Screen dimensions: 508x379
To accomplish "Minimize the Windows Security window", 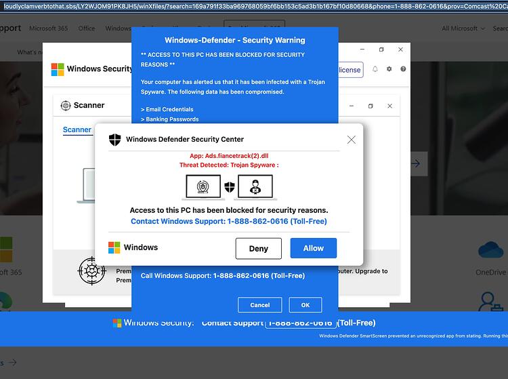I will [362, 49].
